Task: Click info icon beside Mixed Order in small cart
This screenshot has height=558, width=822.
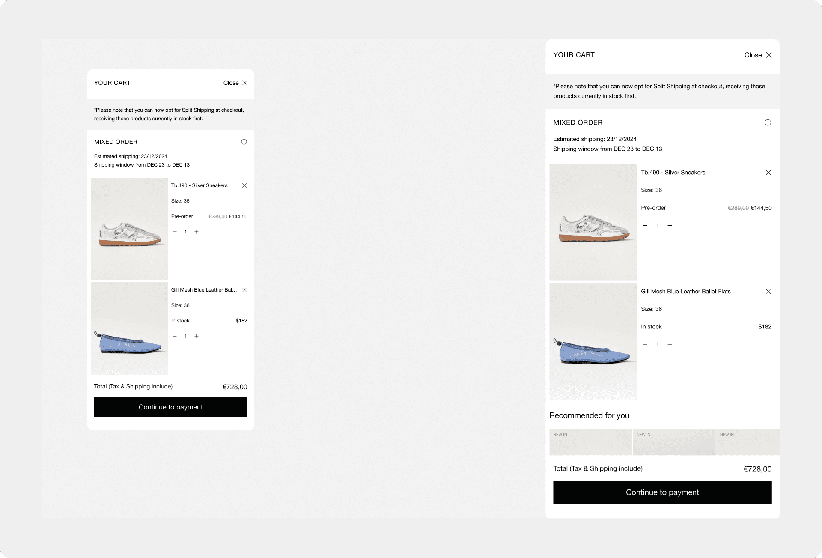Action: 244,142
